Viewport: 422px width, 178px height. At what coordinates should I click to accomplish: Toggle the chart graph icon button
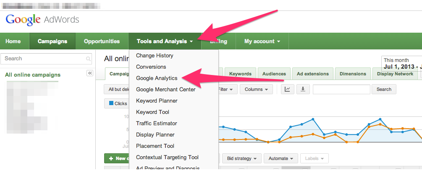click(x=288, y=89)
